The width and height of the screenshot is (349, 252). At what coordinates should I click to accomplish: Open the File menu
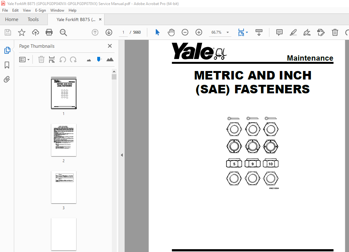pos(5,10)
